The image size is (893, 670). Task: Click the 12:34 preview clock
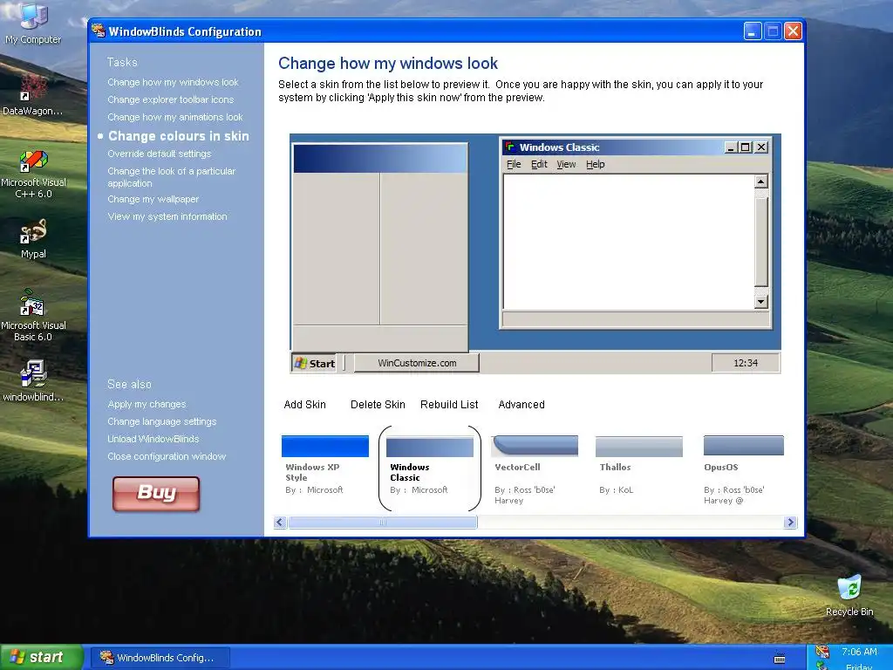click(x=746, y=363)
